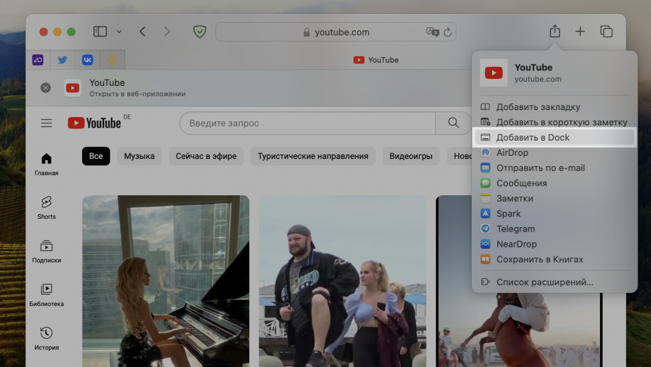This screenshot has width=651, height=367.
Task: Open 'История' in YouTube sidebar
Action: (x=46, y=339)
